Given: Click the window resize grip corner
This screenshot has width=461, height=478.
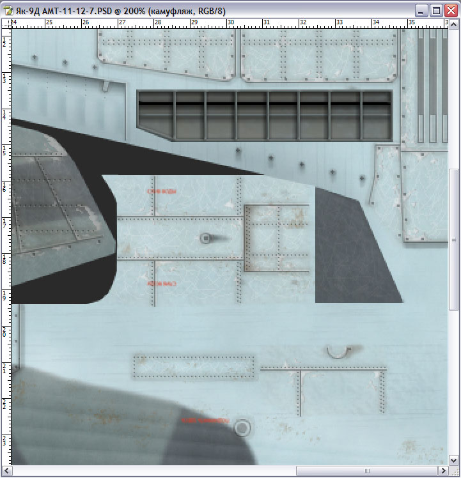Looking at the screenshot, I should pos(454,471).
